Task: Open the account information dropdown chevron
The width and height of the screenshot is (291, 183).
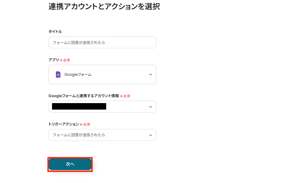Action: (151, 107)
